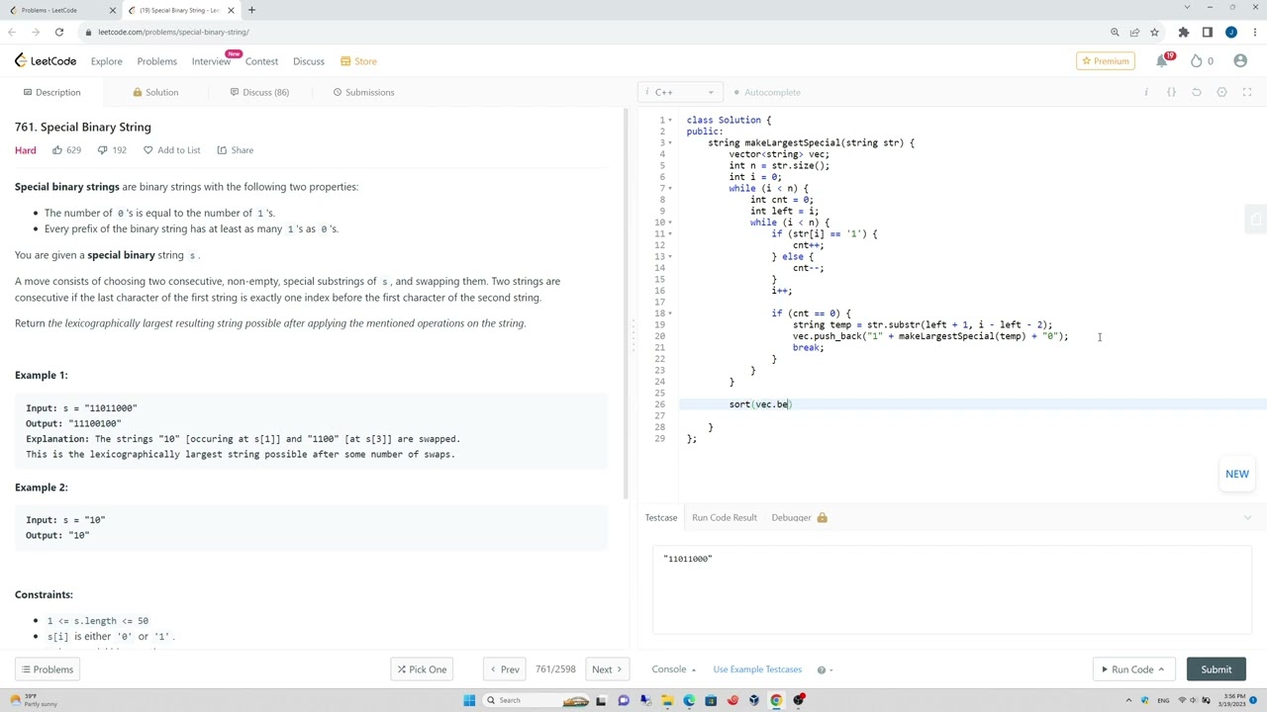Open the Problems list button at bottom
Viewport: 1267px width, 712px height.
tap(46, 669)
